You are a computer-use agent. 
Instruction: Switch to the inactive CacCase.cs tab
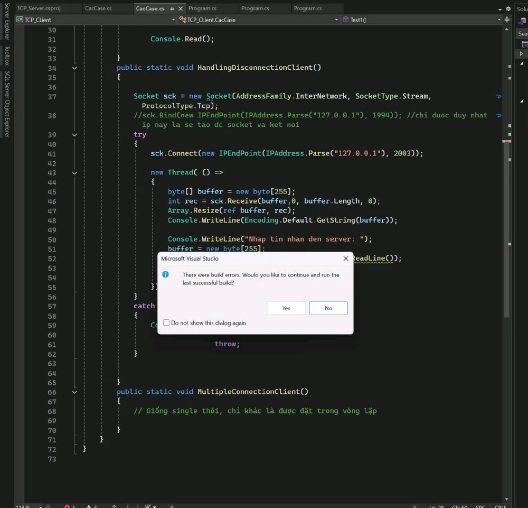98,8
